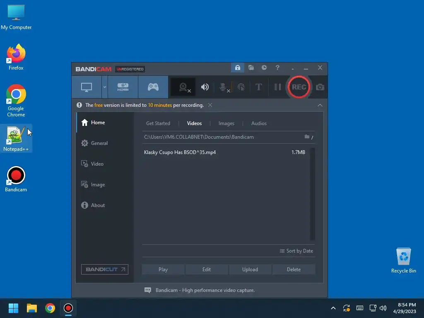
Task: Open folder icon beside the path
Action: tap(307, 137)
